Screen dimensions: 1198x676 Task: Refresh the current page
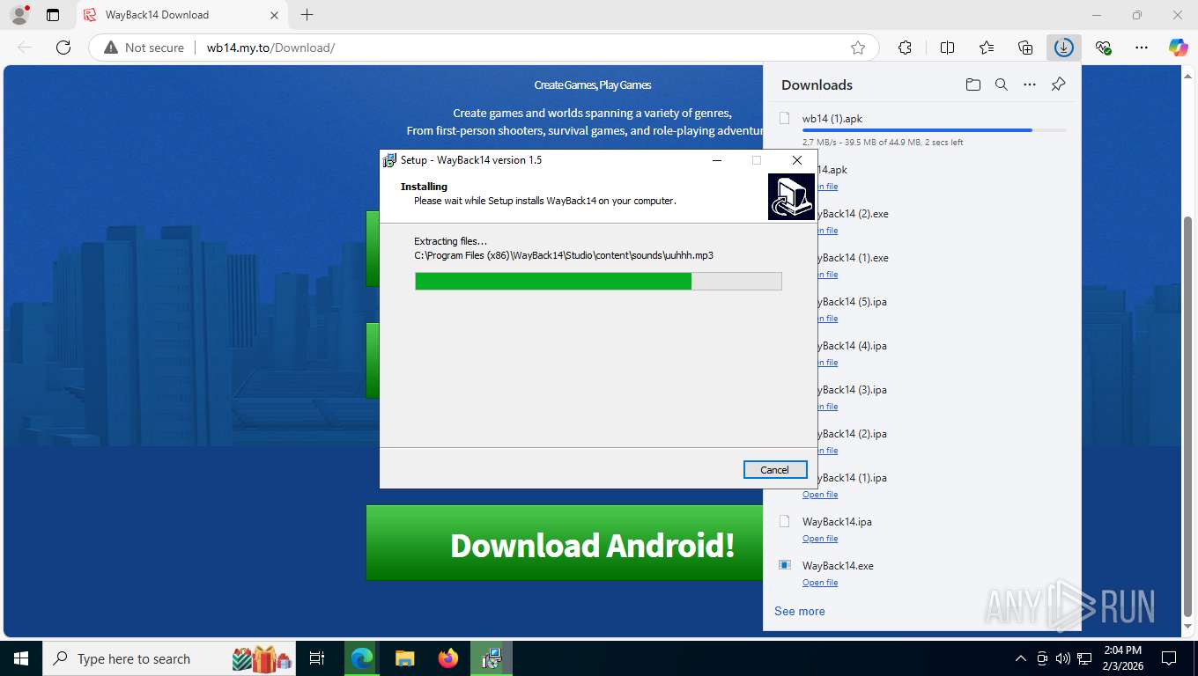click(x=63, y=48)
